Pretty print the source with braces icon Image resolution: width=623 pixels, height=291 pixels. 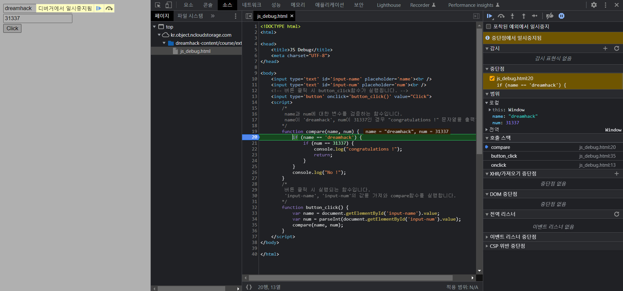pos(249,287)
